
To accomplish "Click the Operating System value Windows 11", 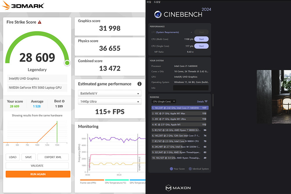I will click(191, 82).
